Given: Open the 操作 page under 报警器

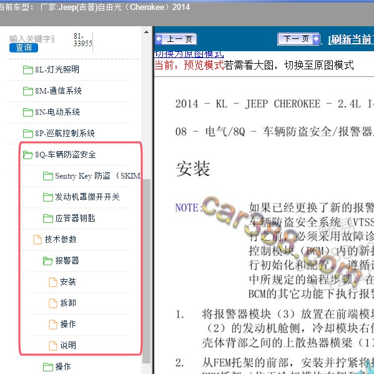Looking at the screenshot, I should [x=68, y=324].
